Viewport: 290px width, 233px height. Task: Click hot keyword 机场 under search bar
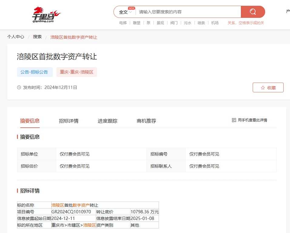tap(215, 23)
